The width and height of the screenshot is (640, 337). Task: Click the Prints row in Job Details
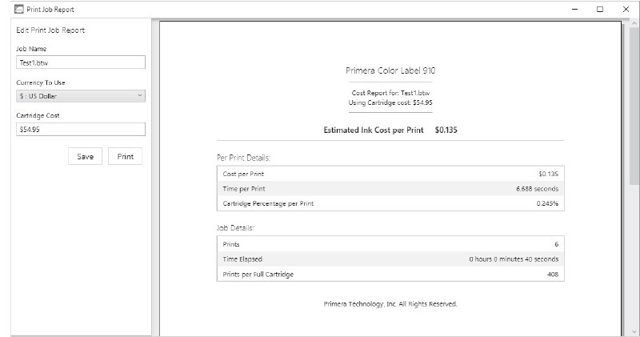(x=390, y=244)
